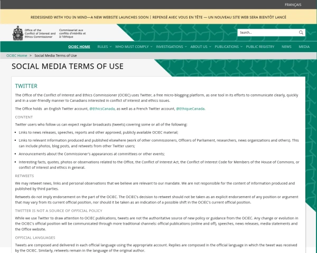Click the new website launch banner
The width and height of the screenshot is (317, 253).
point(158,17)
